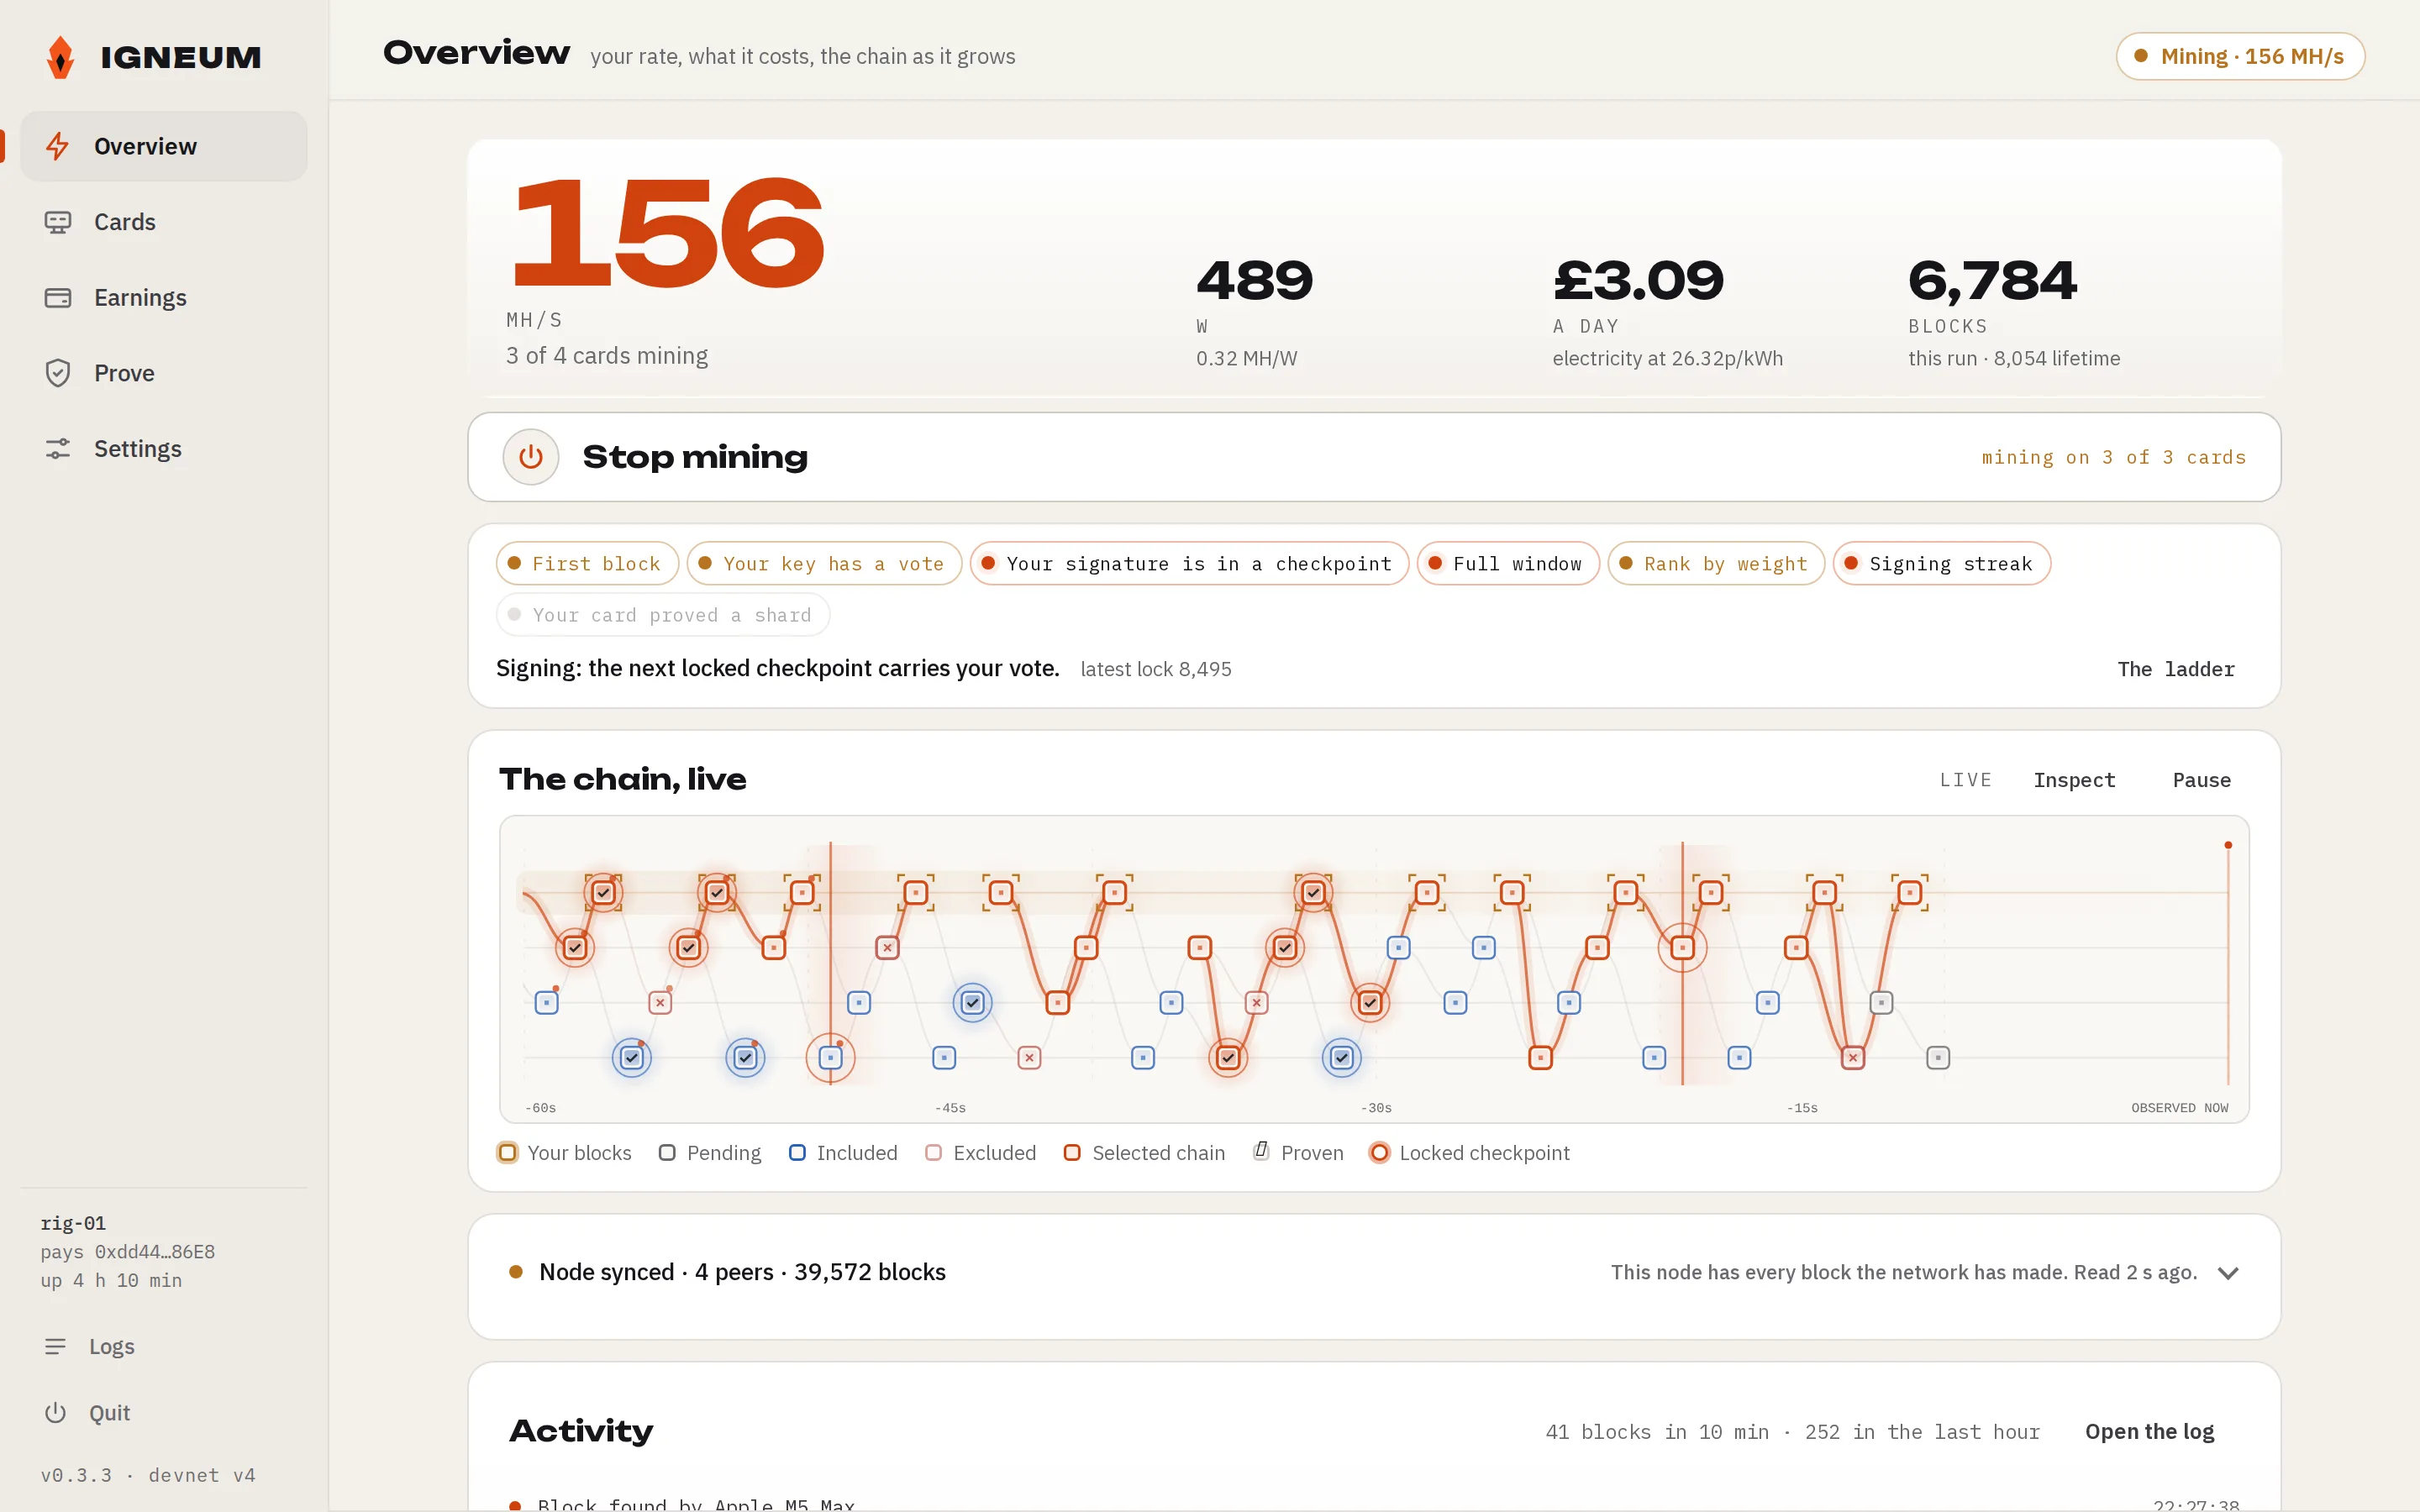2420x1512 pixels.
Task: Select Your signature is in a checkpoint chip
Action: (1189, 564)
